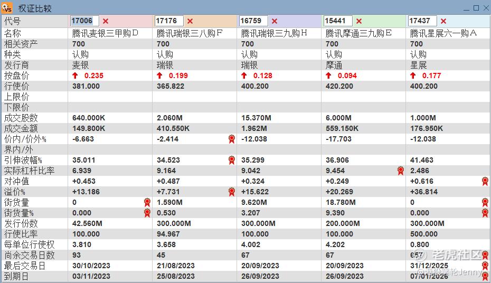Click the award badge in 17006's 街货量 row

(147, 203)
